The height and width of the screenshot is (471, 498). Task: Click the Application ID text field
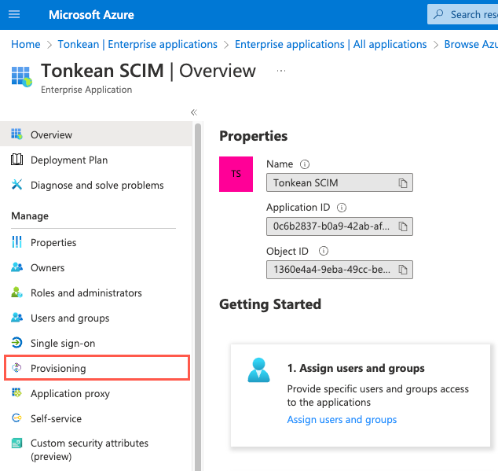click(x=330, y=226)
